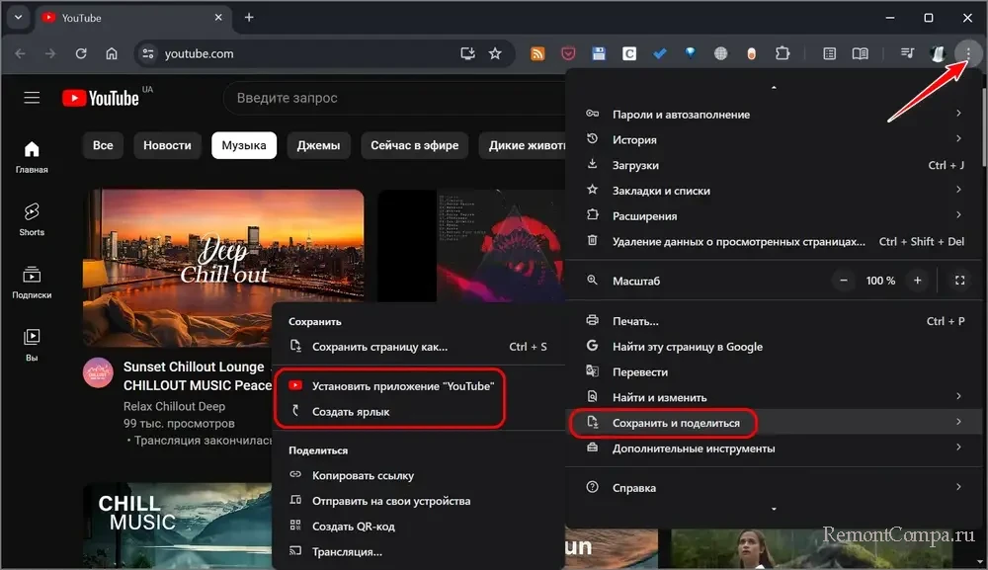Image resolution: width=988 pixels, height=570 pixels.
Task: Open the Deep Chill out video thumbnail
Action: point(223,268)
